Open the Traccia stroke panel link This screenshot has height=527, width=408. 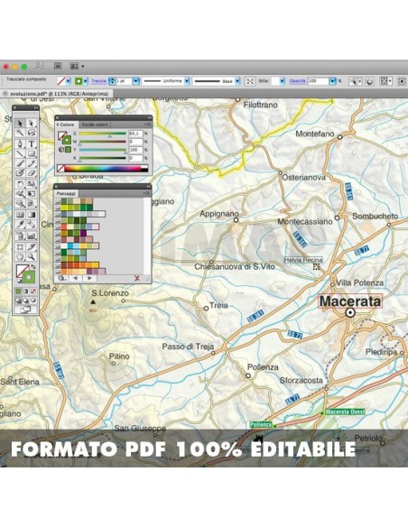[98, 81]
